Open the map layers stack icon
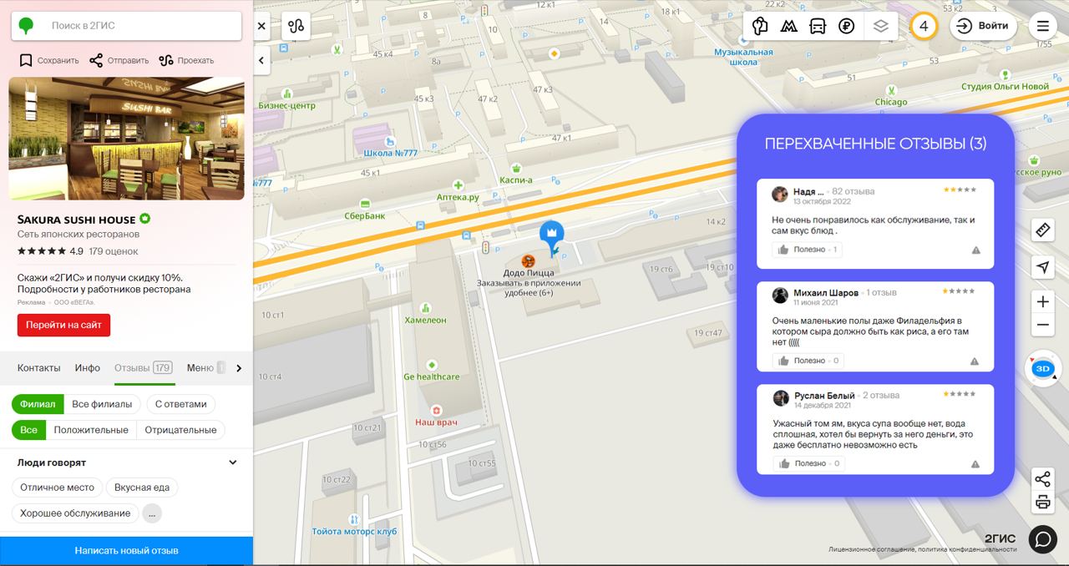This screenshot has width=1069, height=566. coord(881,26)
